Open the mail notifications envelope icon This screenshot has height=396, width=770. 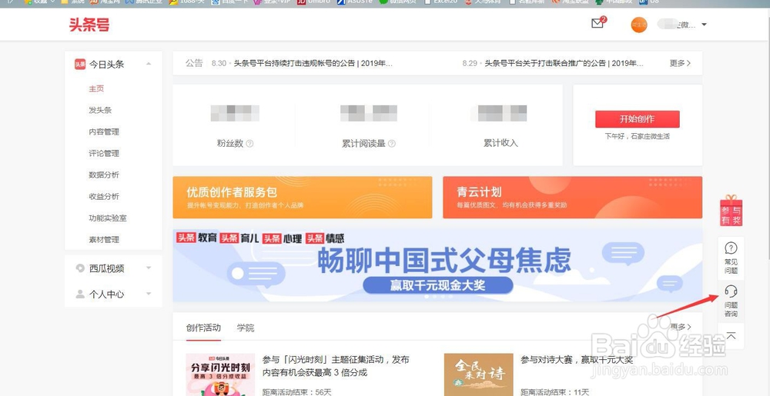click(x=598, y=24)
